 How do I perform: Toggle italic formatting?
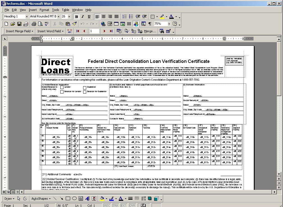pyautogui.click(x=83, y=17)
